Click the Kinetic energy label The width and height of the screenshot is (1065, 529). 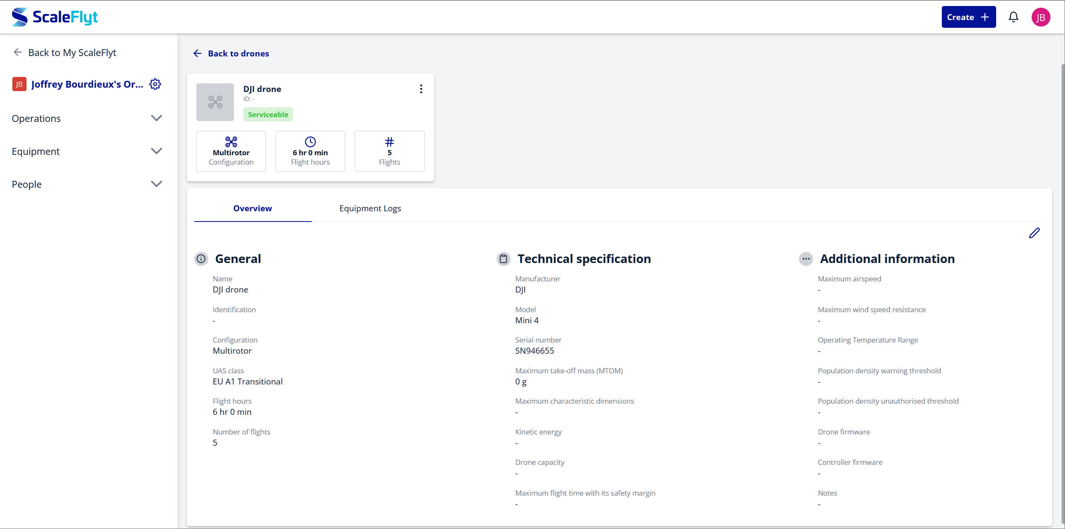point(538,432)
